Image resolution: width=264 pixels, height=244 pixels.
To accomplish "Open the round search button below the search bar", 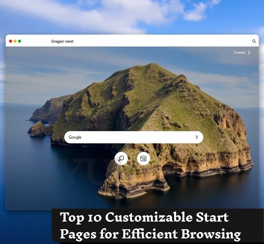I will 121,158.
